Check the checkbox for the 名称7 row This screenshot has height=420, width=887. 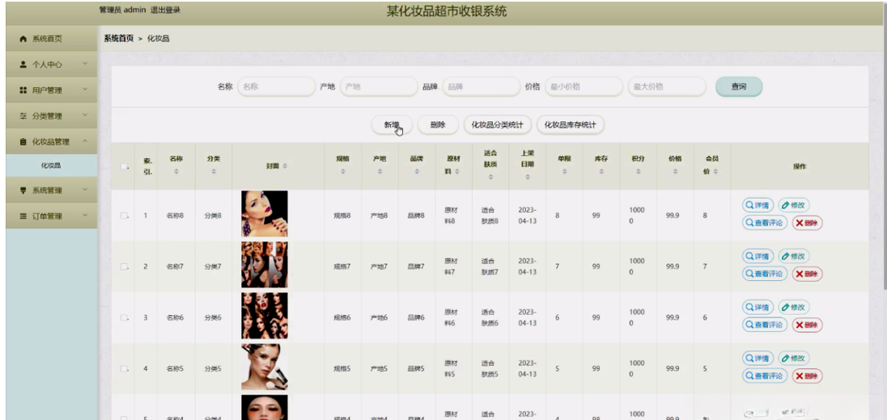[124, 267]
